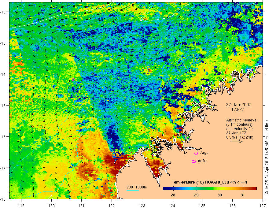The width and height of the screenshot is (269, 208).
Task: Click the velocity scale arrow in legend
Action: tap(236, 142)
